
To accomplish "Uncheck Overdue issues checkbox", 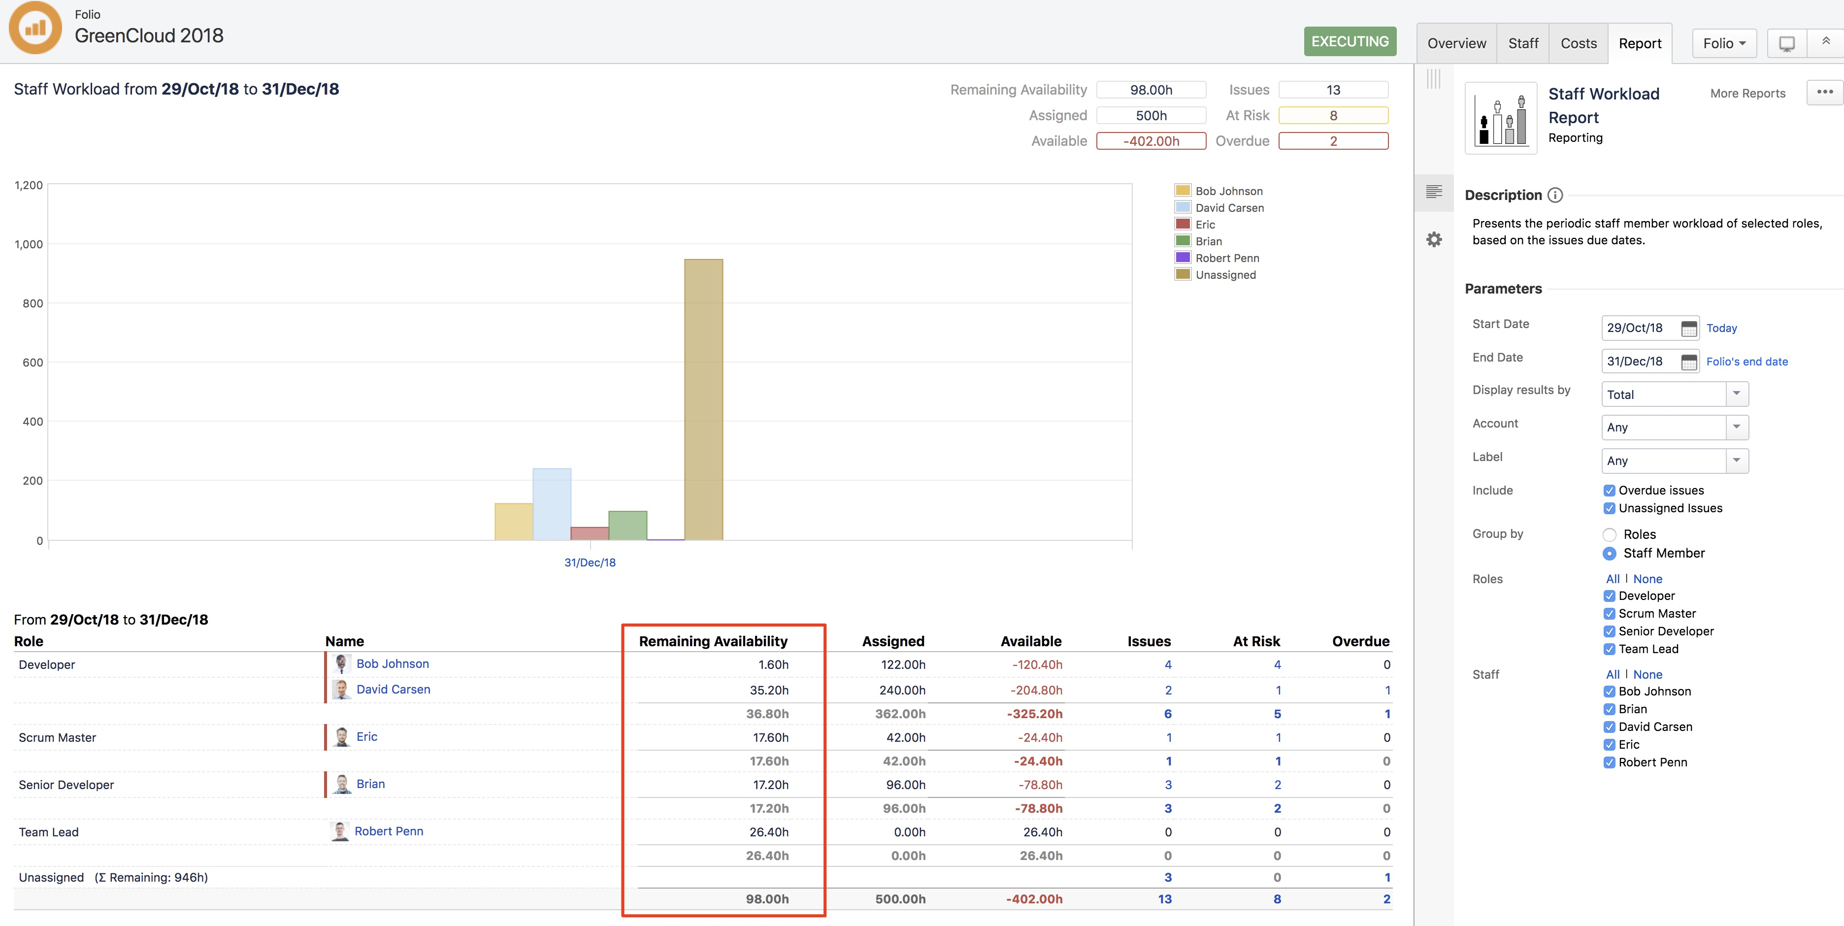I will click(x=1609, y=491).
